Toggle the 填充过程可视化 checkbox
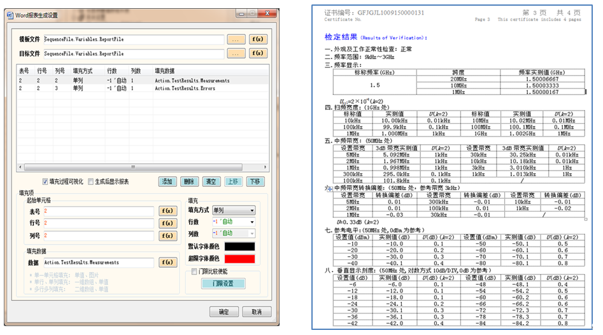 point(45,182)
